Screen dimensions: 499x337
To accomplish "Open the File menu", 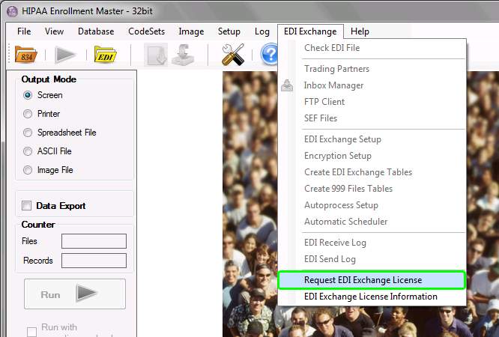I will pos(24,31).
